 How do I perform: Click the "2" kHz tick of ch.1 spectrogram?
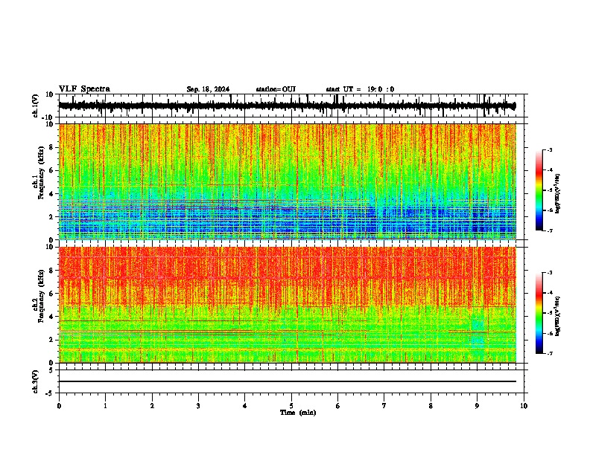tap(51, 217)
